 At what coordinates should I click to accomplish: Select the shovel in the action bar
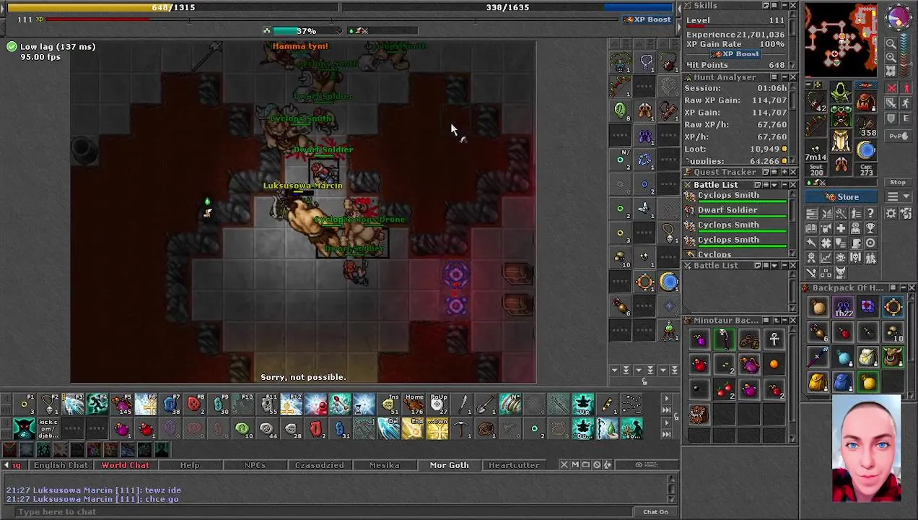click(486, 404)
